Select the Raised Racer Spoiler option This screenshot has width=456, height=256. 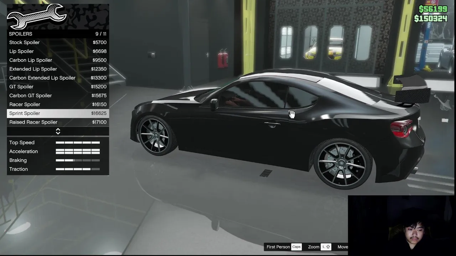[58, 122]
